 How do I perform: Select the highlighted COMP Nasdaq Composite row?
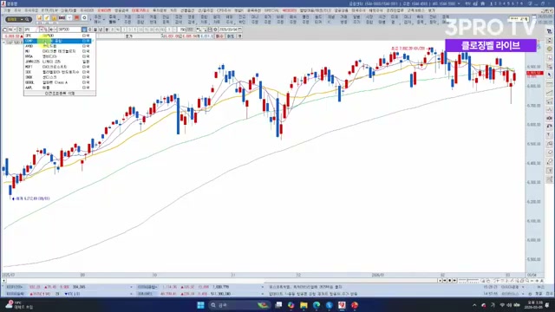pyautogui.click(x=59, y=41)
